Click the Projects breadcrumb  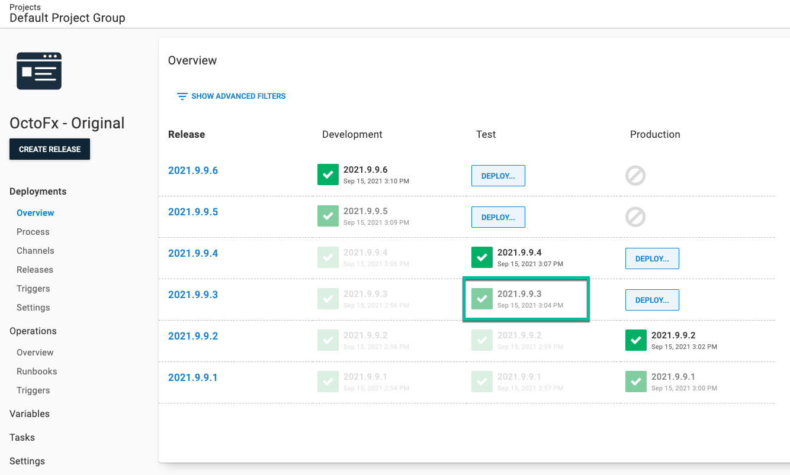[25, 7]
